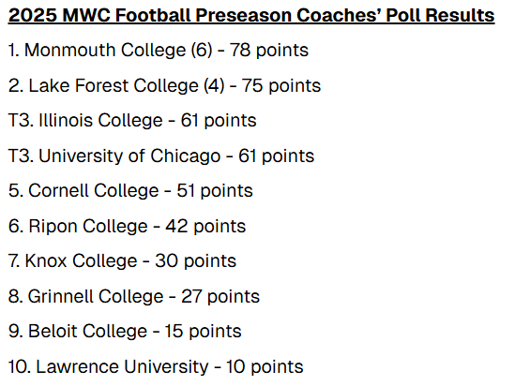Image resolution: width=530 pixels, height=386 pixels.
Task: Click the '75 points' text
Action: [x=280, y=86]
